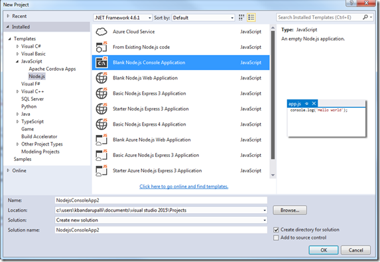Click the Basic Node.js Express 4 globe icon
The width and height of the screenshot is (380, 262).
tap(101, 124)
